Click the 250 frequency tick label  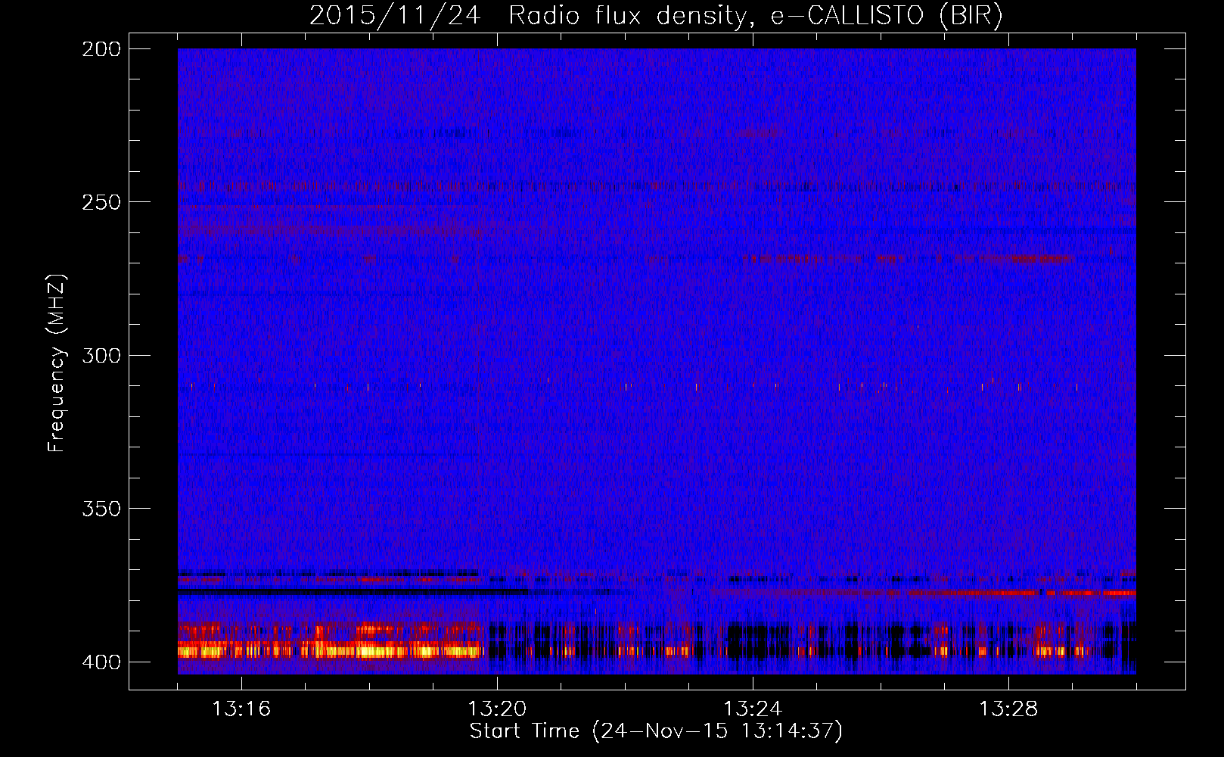101,202
